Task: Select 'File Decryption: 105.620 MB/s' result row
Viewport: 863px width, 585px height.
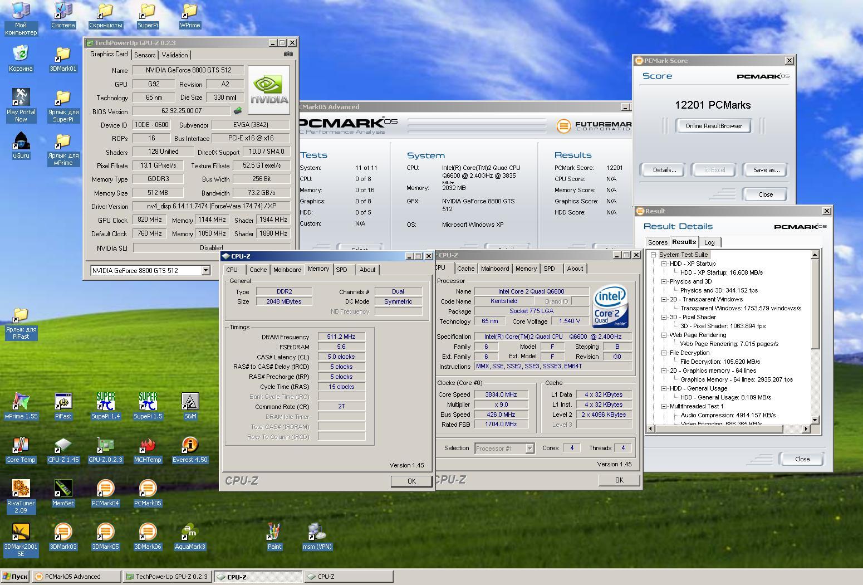Action: 720,362
